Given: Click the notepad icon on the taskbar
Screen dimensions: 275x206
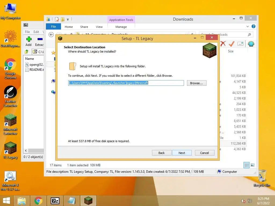Looking at the screenshot, I should coord(71,201).
